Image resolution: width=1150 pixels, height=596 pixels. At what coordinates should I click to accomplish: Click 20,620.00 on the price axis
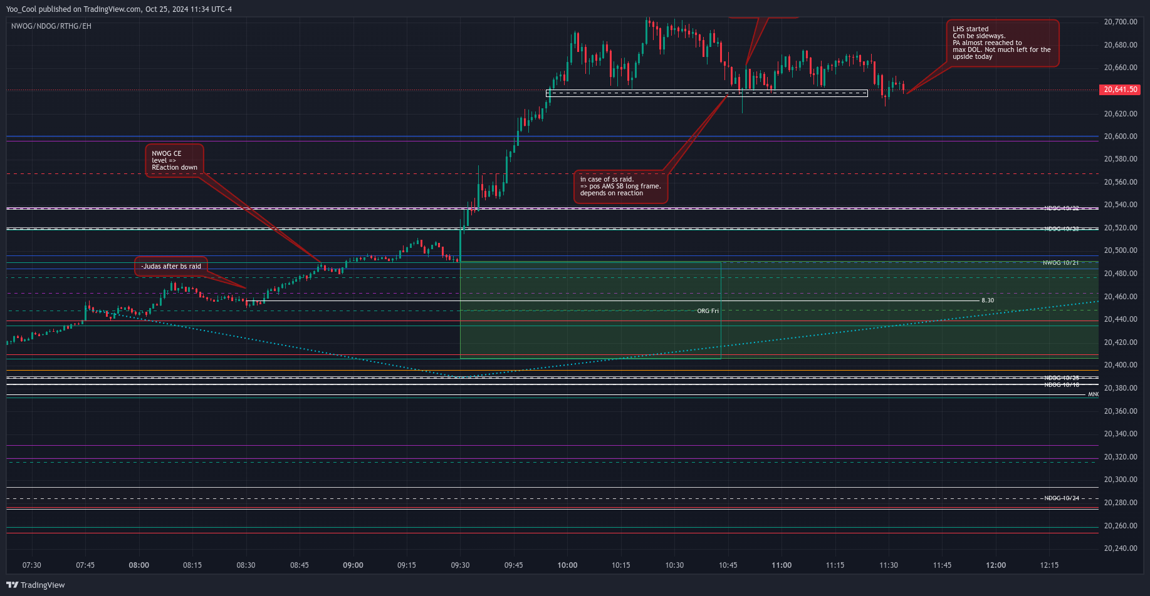[x=1121, y=114]
